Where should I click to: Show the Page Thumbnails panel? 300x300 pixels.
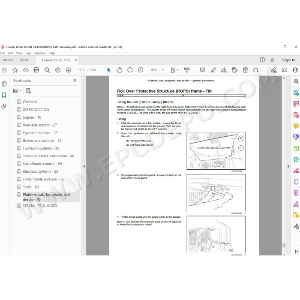pyautogui.click(x=4, y=84)
